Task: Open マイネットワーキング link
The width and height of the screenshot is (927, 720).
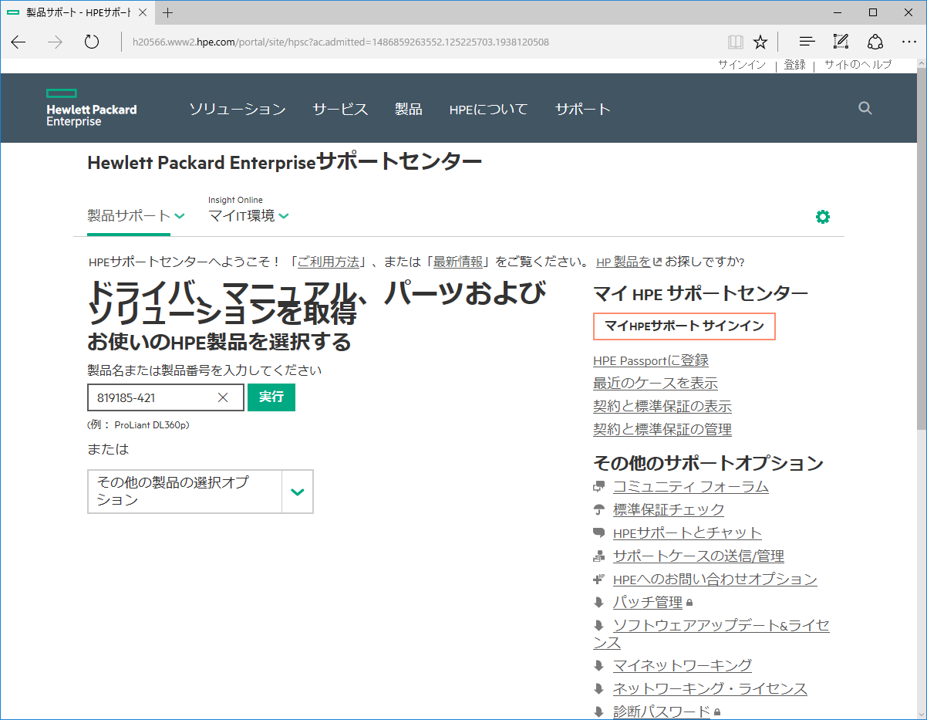Action: pos(683,666)
